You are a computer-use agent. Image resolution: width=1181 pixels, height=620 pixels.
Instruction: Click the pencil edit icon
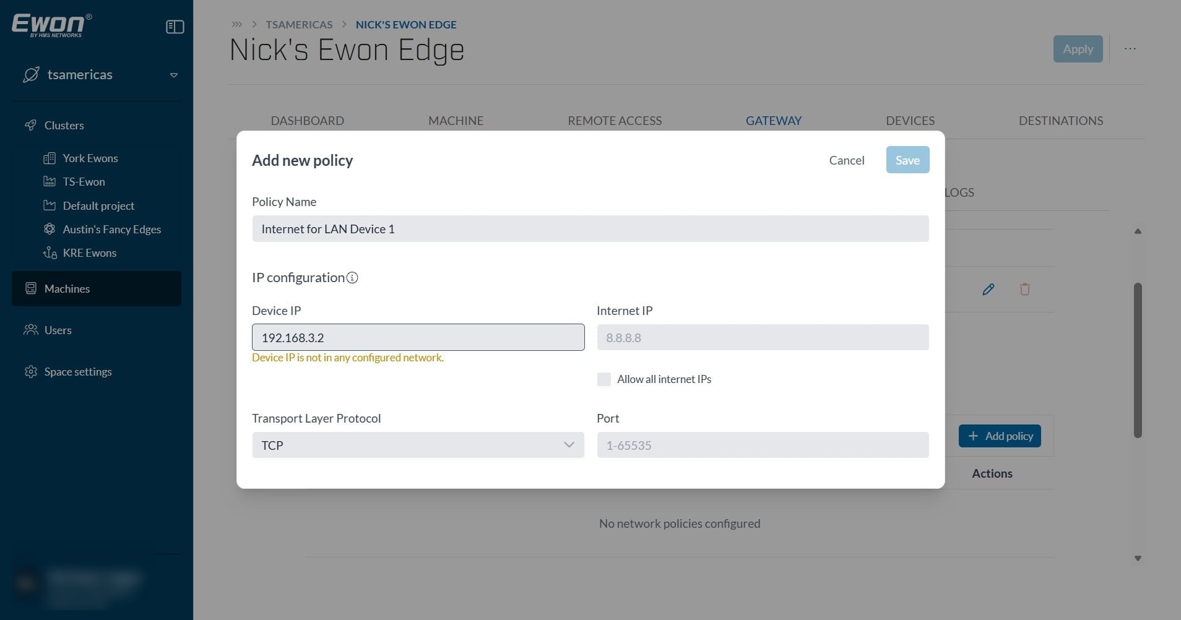point(988,289)
